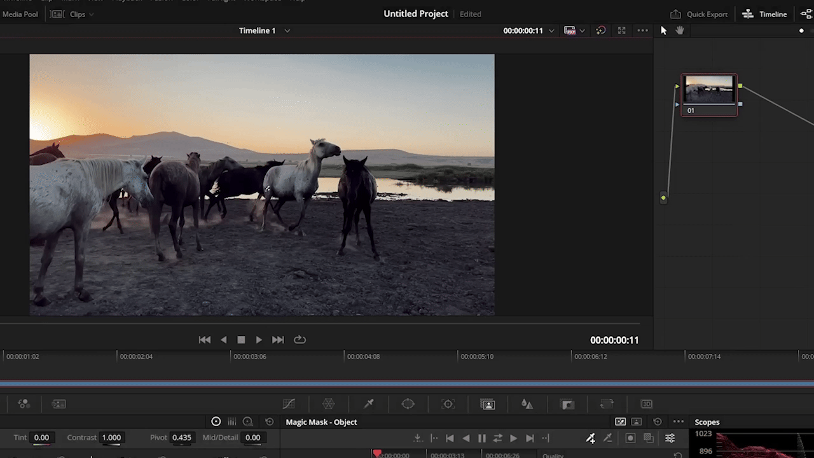Open the Media Pool panel
This screenshot has height=458, width=814.
pyautogui.click(x=20, y=14)
